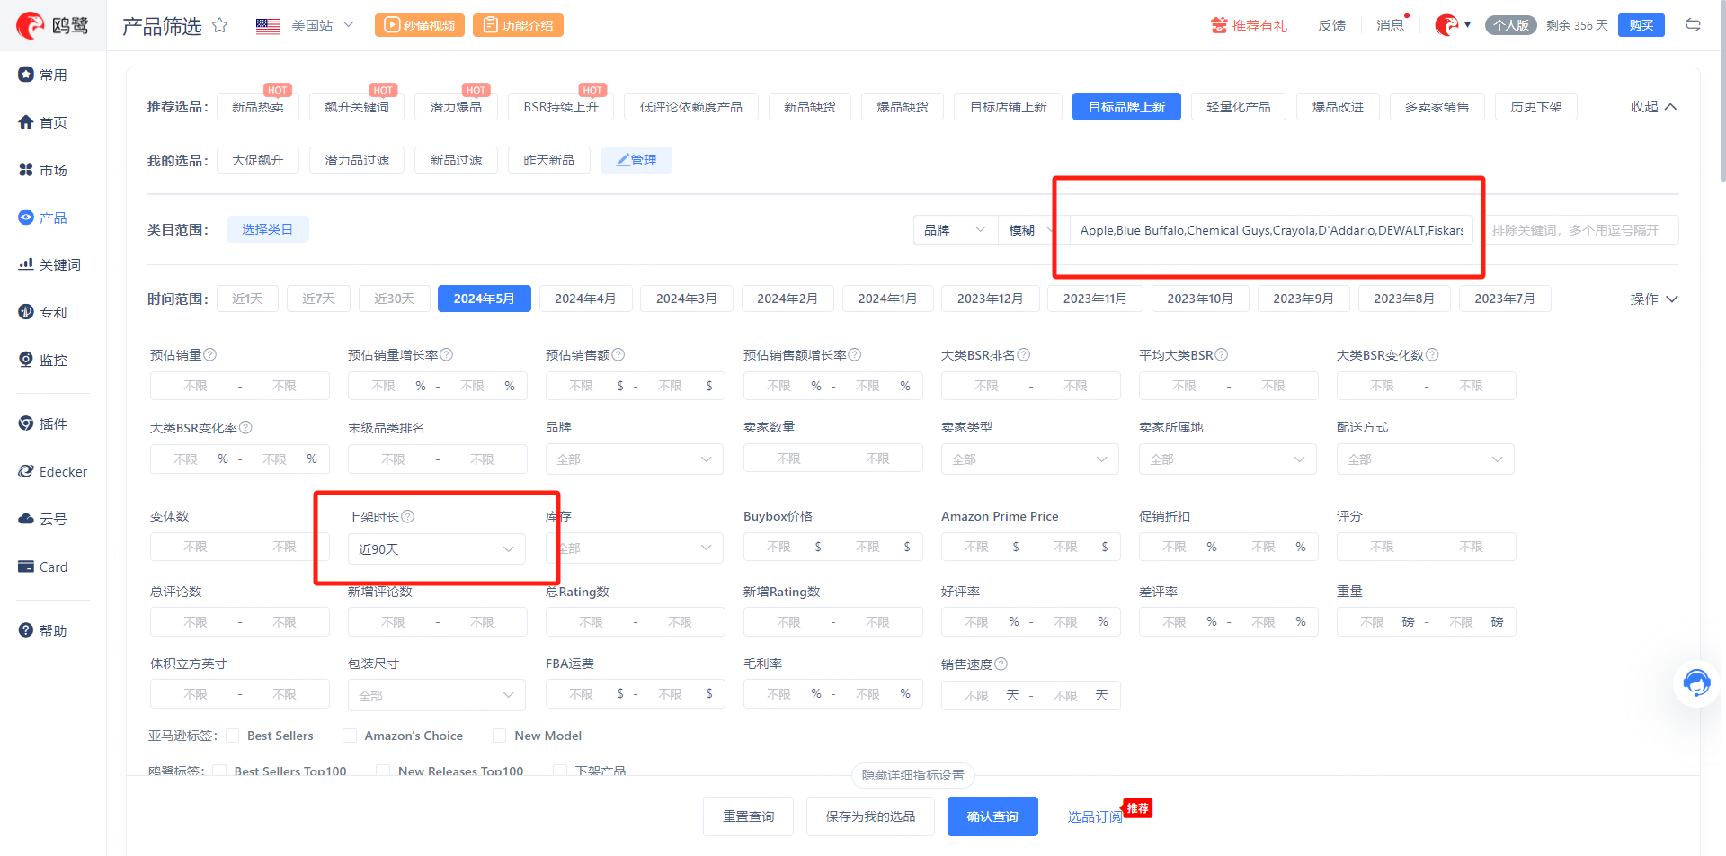Select the 目标品牌上新 preset
Screen dimensions: 1726x856
(x=1126, y=107)
